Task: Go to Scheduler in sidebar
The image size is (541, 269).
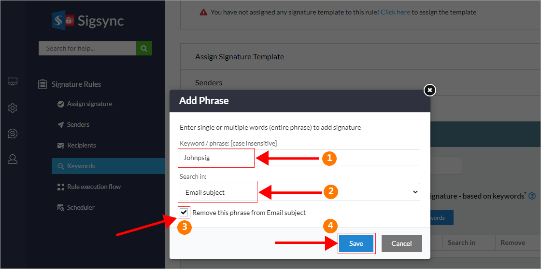Action: point(81,207)
